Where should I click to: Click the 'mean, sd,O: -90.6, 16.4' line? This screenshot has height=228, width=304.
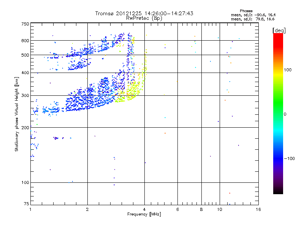coord(253,15)
